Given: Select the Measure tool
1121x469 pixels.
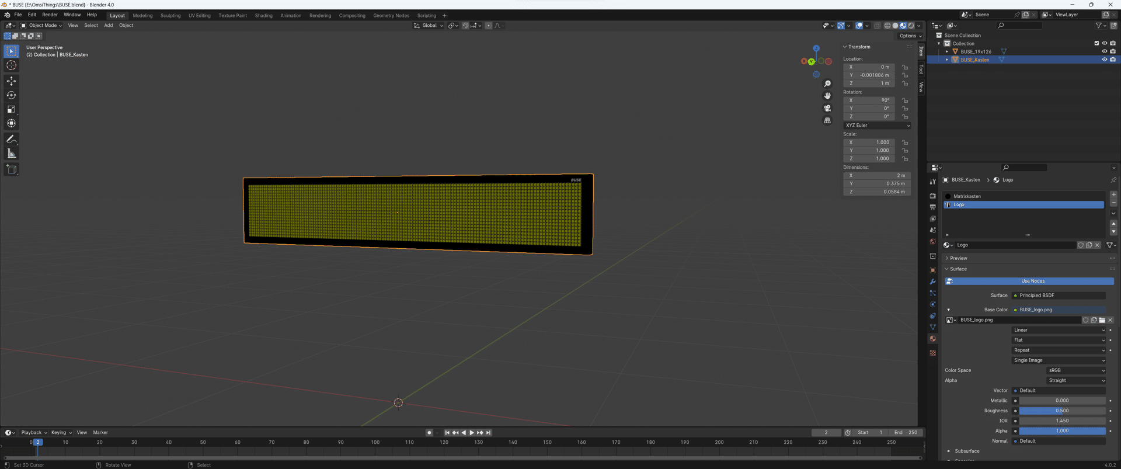Looking at the screenshot, I should click(x=11, y=154).
